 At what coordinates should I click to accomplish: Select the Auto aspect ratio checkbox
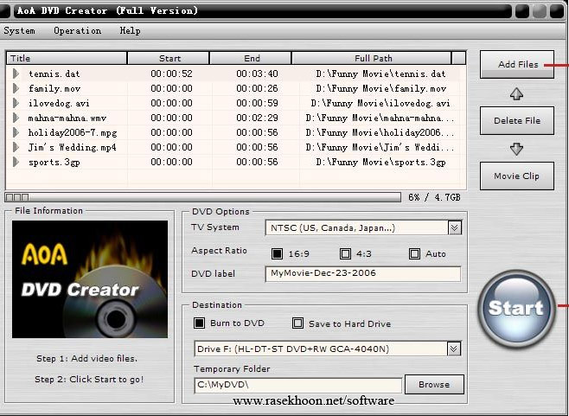(414, 253)
